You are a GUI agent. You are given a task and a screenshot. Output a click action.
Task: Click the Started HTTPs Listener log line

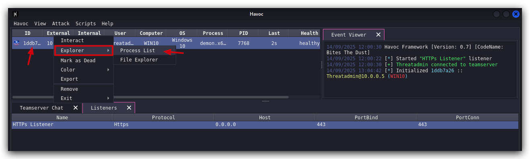click(x=409, y=59)
